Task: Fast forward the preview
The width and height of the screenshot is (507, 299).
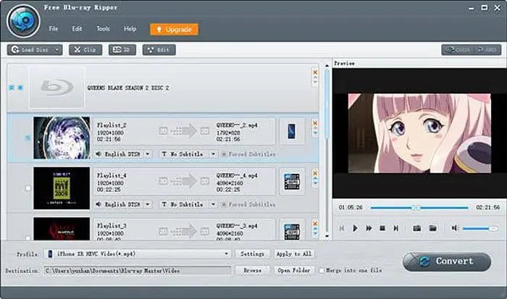Action: 369,228
